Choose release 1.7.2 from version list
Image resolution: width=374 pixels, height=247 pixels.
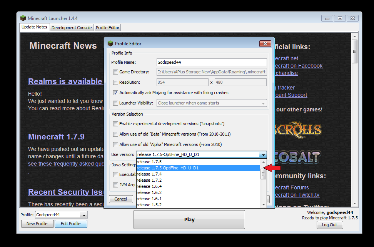pyautogui.click(x=198, y=180)
